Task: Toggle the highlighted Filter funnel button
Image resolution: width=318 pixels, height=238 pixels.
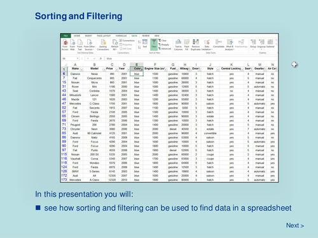Action: tap(154, 44)
